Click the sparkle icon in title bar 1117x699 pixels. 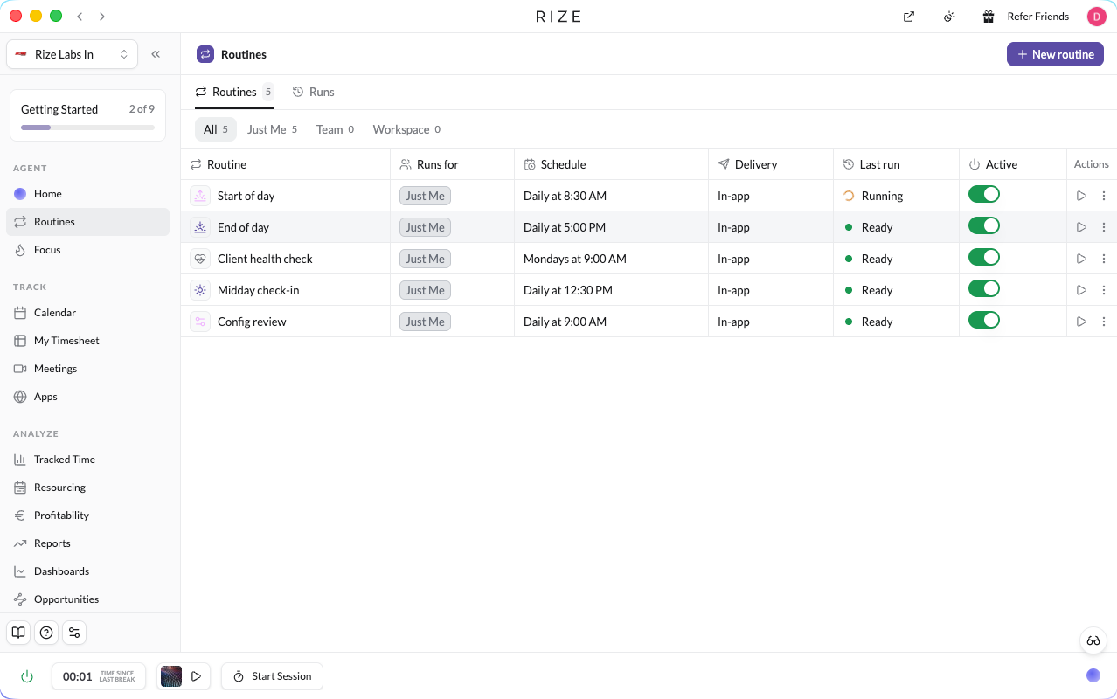pos(949,17)
